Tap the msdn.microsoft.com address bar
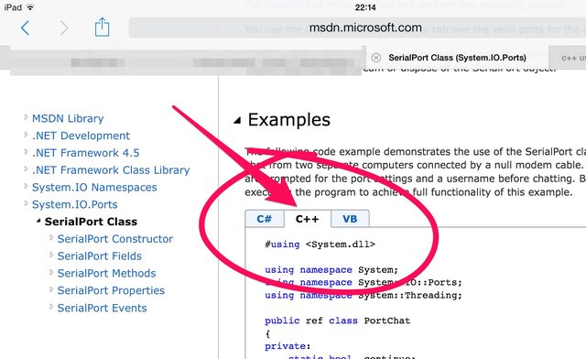Image resolution: width=586 pixels, height=359 pixels. point(357,27)
